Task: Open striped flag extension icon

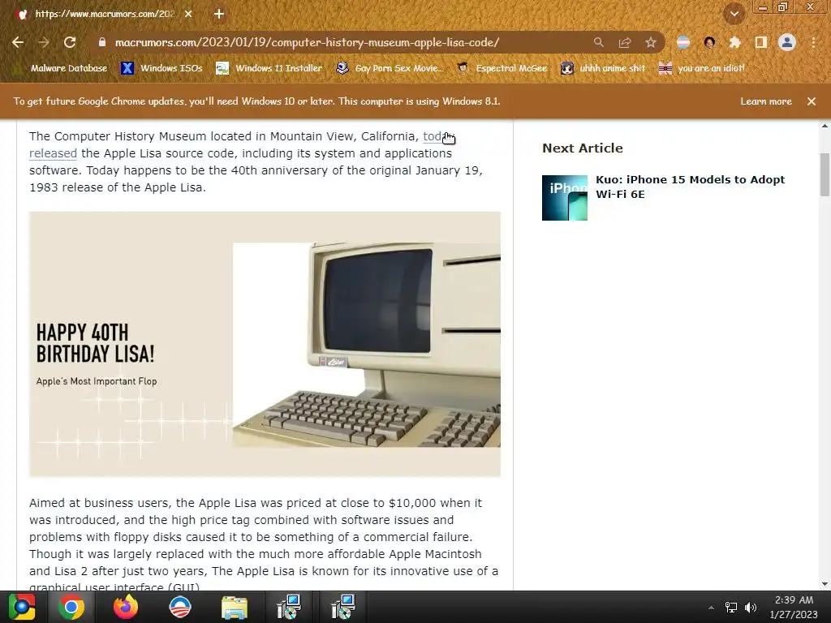Action: tap(683, 42)
